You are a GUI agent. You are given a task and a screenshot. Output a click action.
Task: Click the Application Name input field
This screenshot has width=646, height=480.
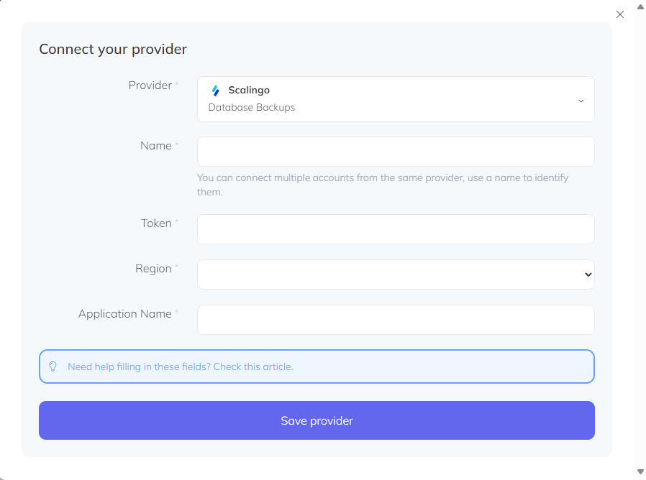[x=396, y=319]
